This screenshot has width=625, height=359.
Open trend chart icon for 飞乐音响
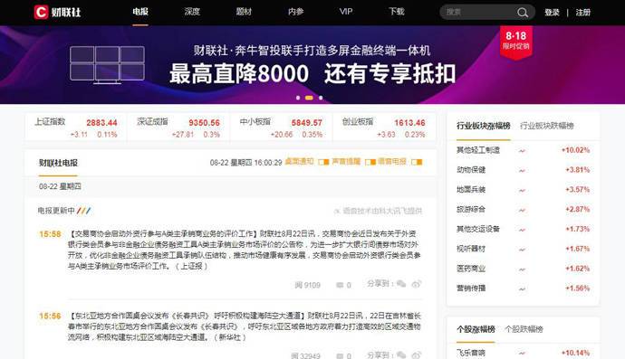(x=522, y=353)
